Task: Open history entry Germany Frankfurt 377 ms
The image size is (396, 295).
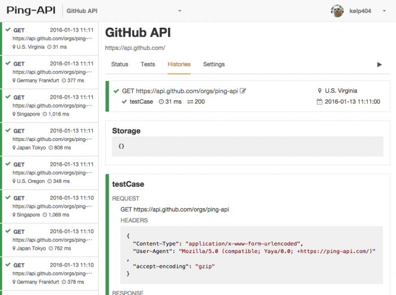Action: pos(50,72)
